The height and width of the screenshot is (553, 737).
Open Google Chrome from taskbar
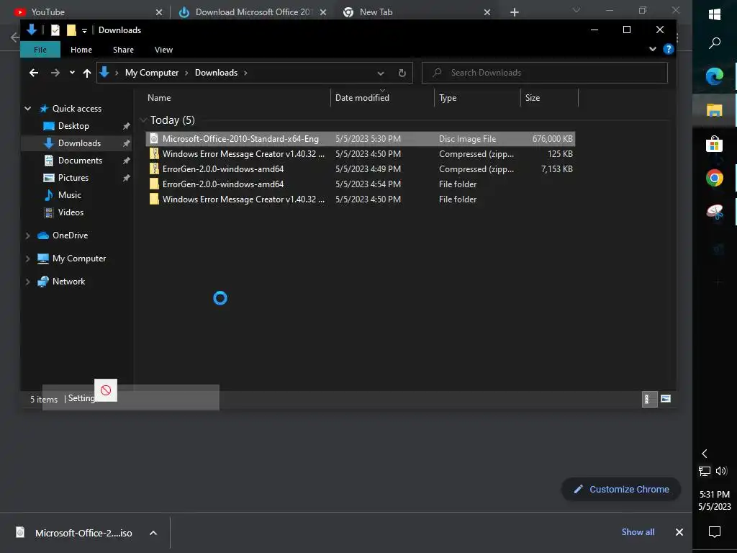[x=715, y=179]
